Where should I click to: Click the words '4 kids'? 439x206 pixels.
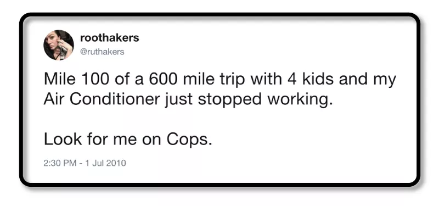(x=310, y=79)
